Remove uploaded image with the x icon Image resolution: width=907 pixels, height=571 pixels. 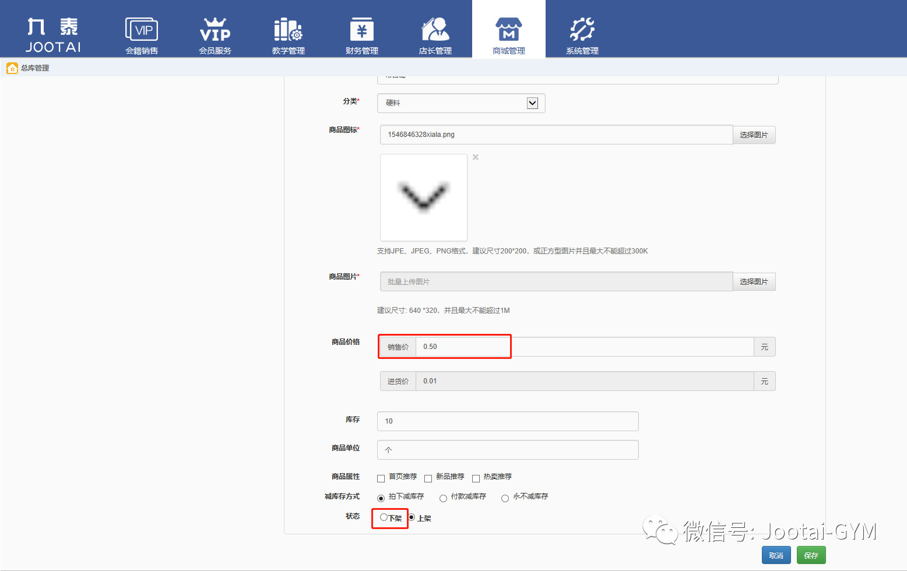click(476, 157)
